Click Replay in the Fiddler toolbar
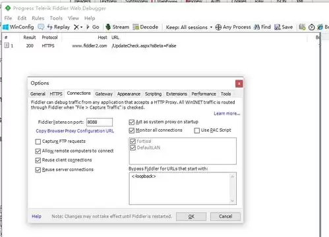This screenshot has height=237, width=329. click(x=59, y=27)
